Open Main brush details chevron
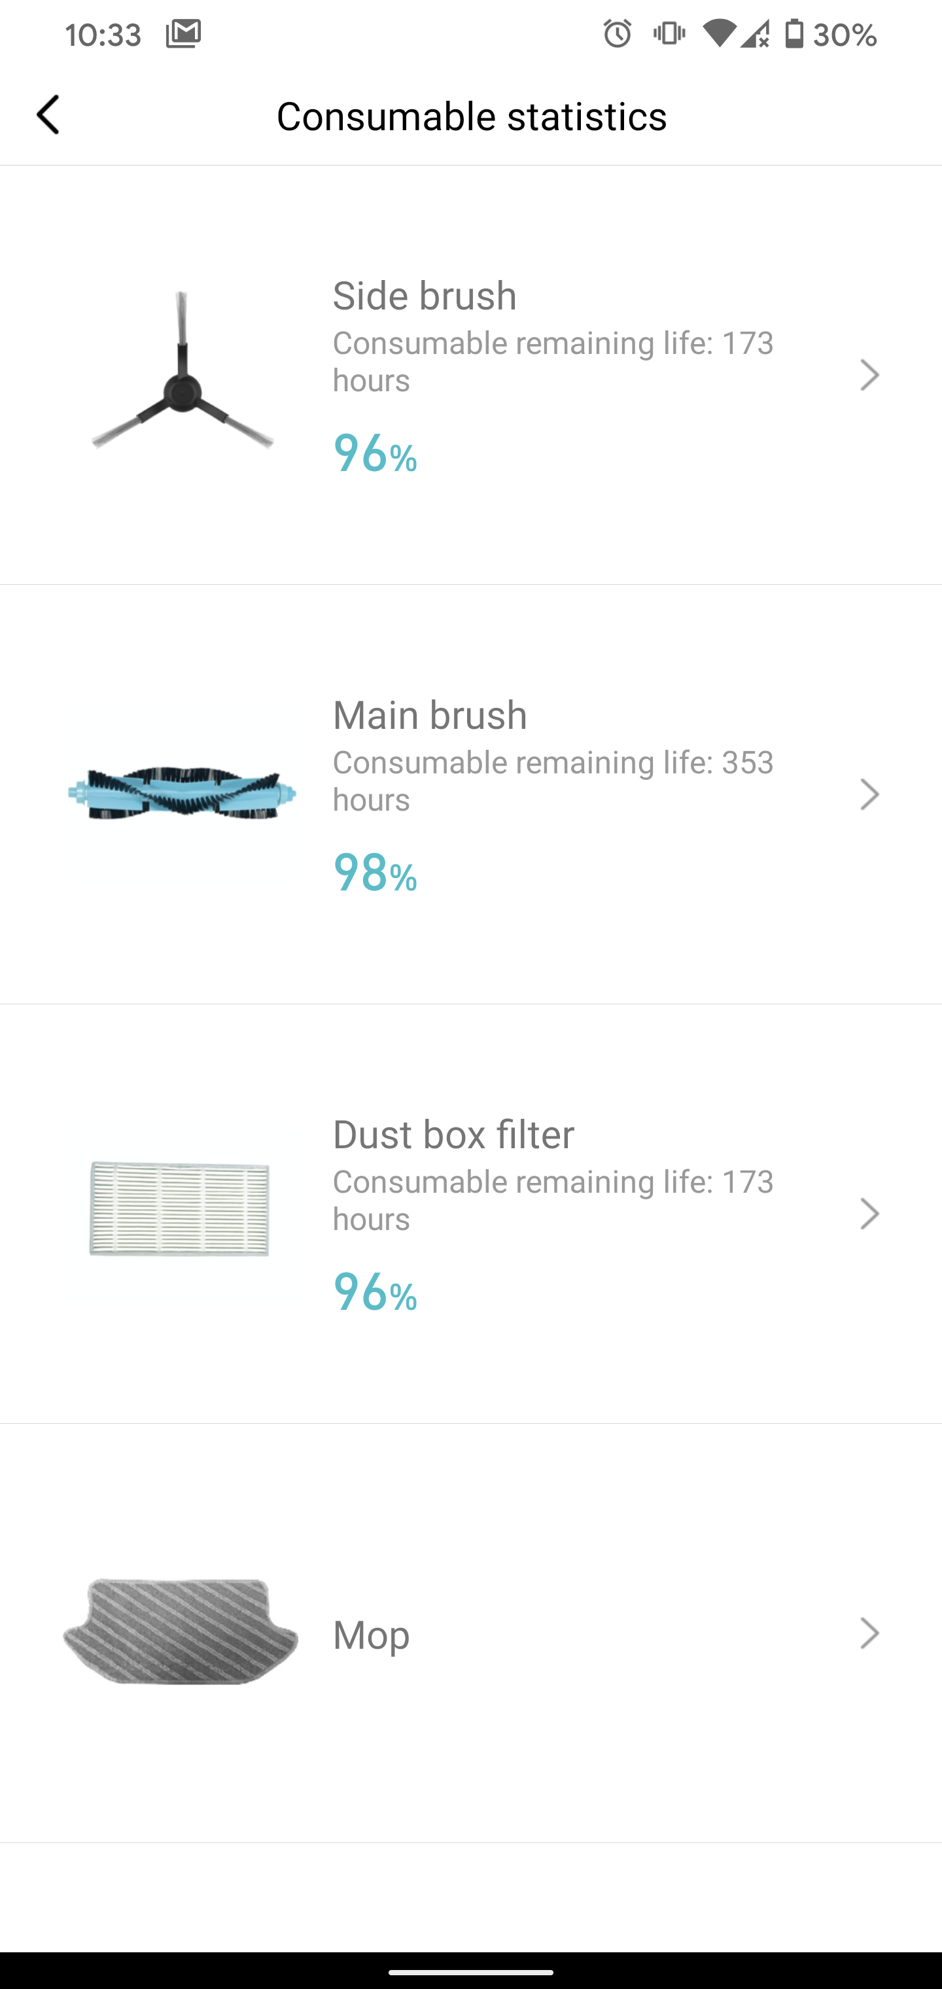Screen dimensions: 942x1989 pos(869,794)
